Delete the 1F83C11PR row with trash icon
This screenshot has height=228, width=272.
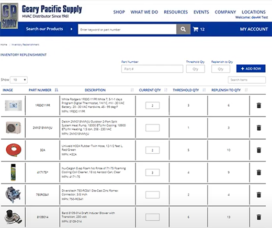(x=259, y=106)
